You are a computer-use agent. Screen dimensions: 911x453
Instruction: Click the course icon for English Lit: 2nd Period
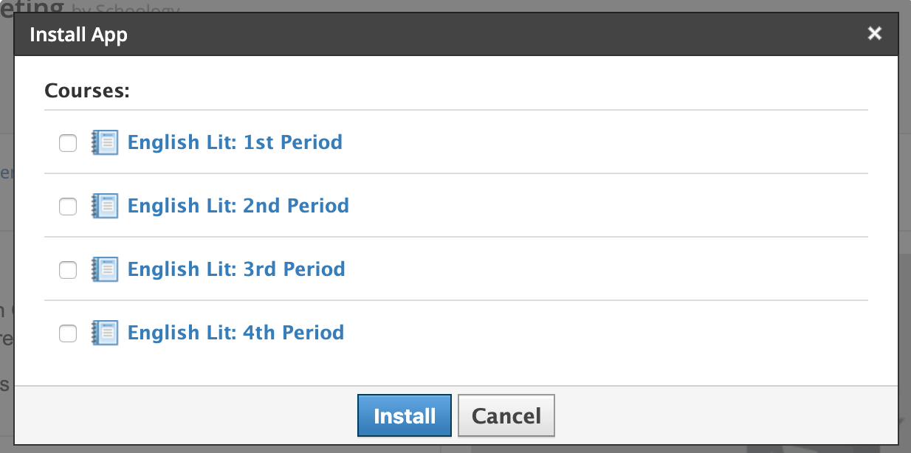pyautogui.click(x=104, y=207)
